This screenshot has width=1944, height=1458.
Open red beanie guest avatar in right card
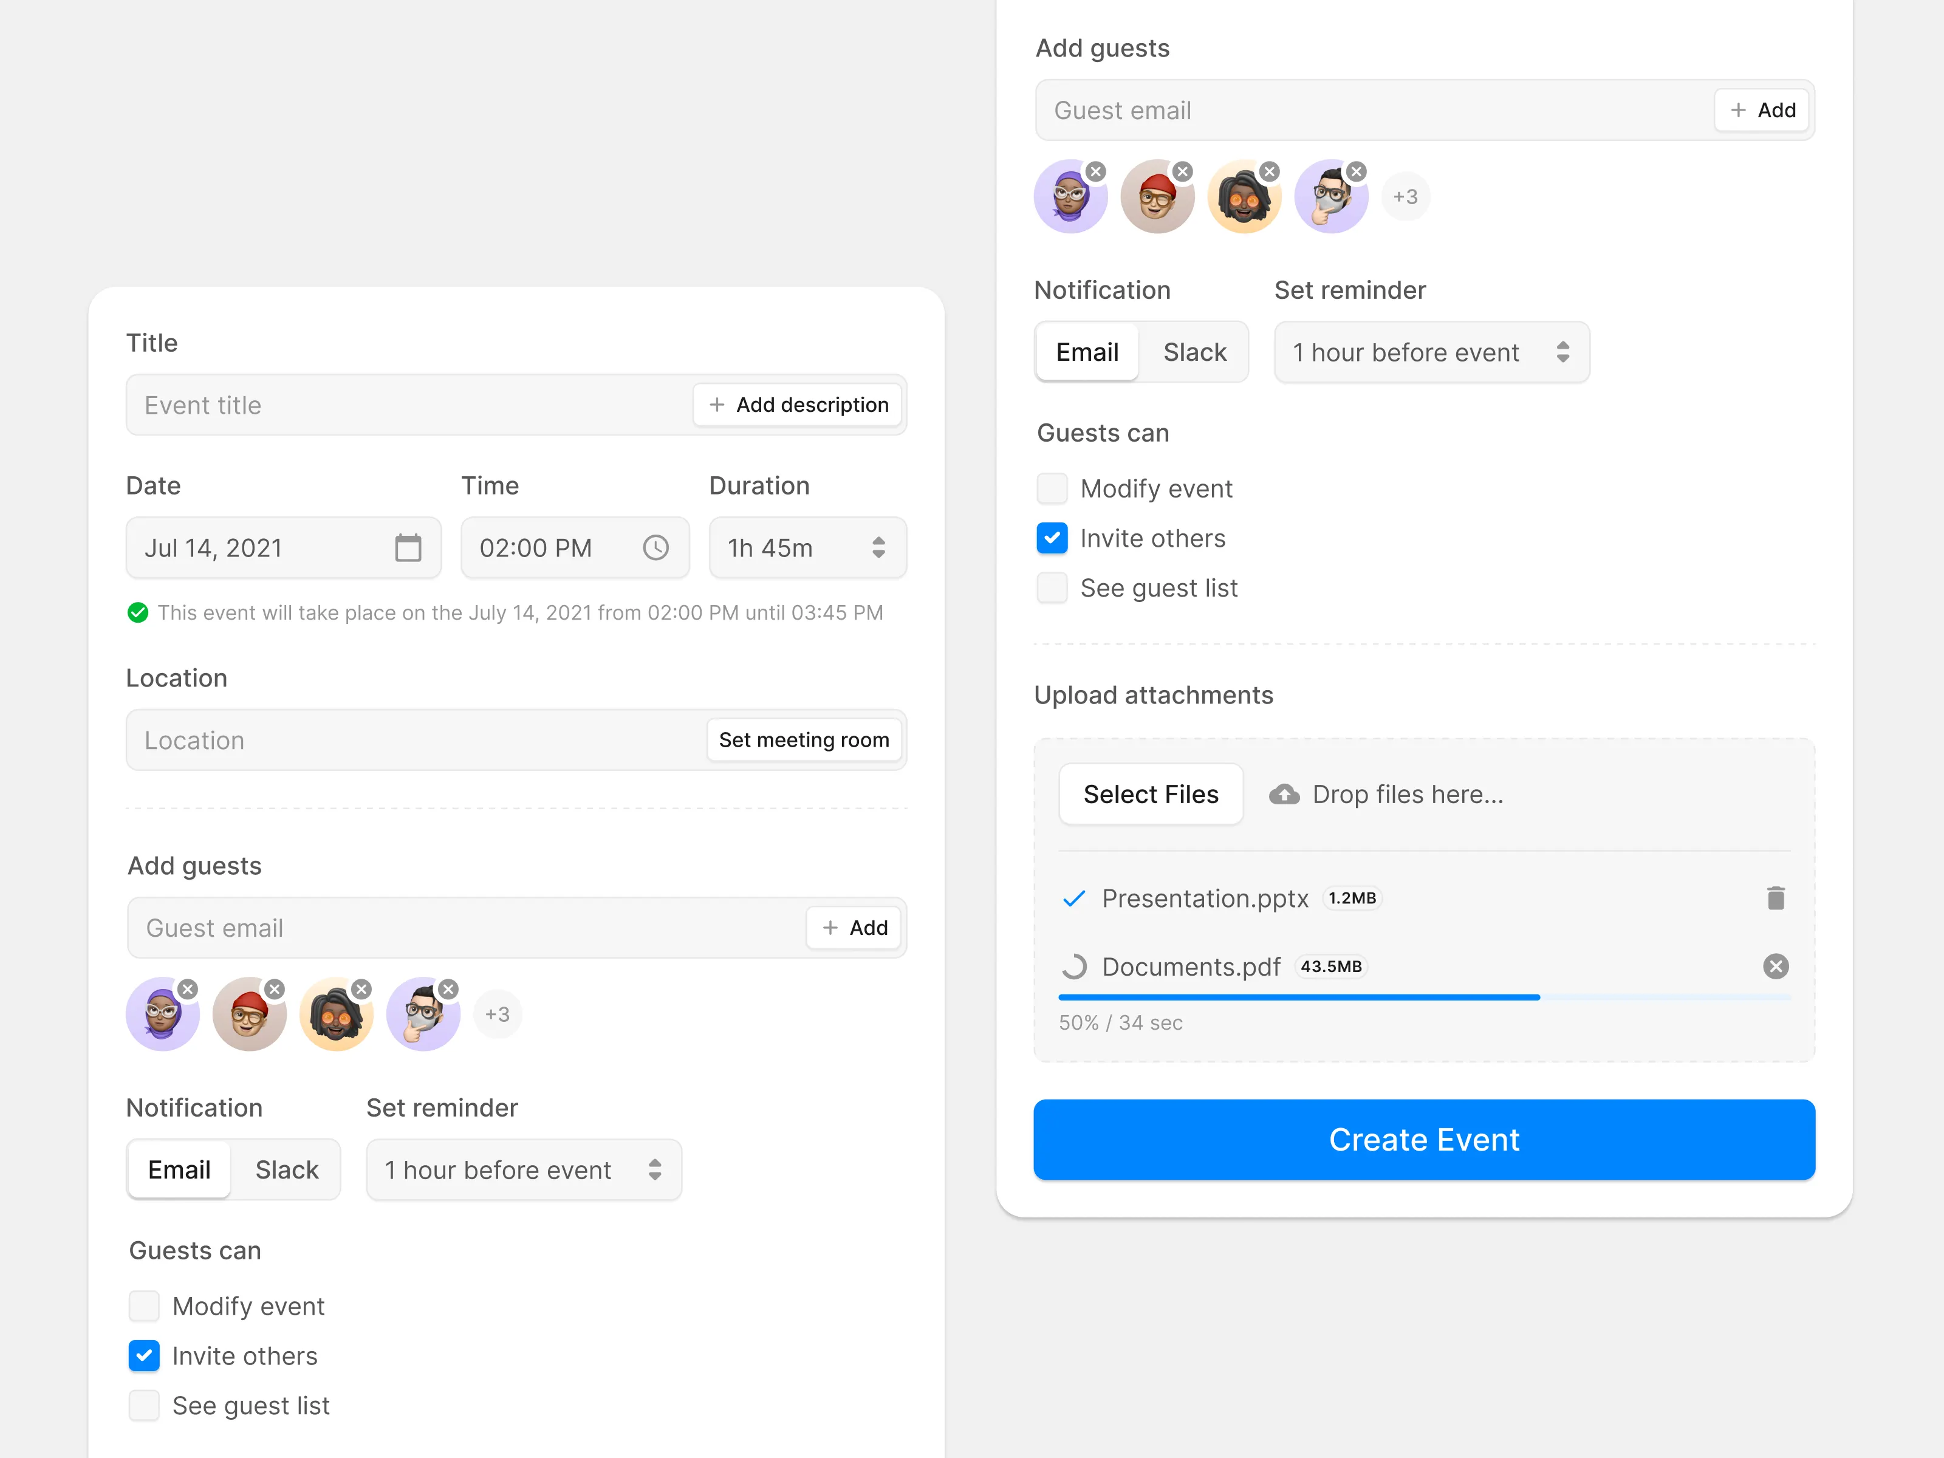click(x=1157, y=197)
